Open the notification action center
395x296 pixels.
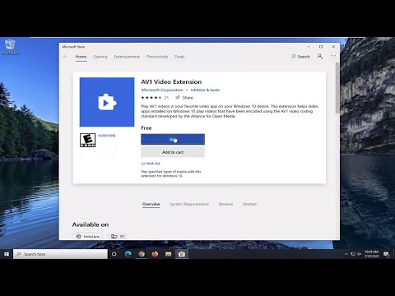(x=386, y=254)
